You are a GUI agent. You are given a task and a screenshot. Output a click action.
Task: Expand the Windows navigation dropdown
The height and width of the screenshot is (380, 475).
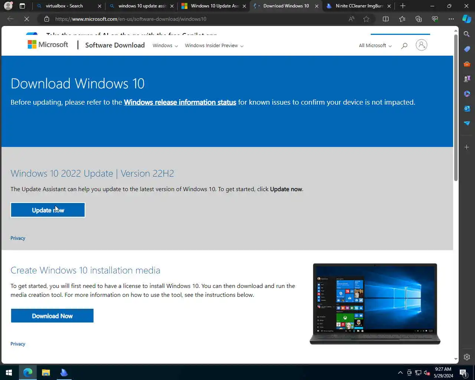165,46
